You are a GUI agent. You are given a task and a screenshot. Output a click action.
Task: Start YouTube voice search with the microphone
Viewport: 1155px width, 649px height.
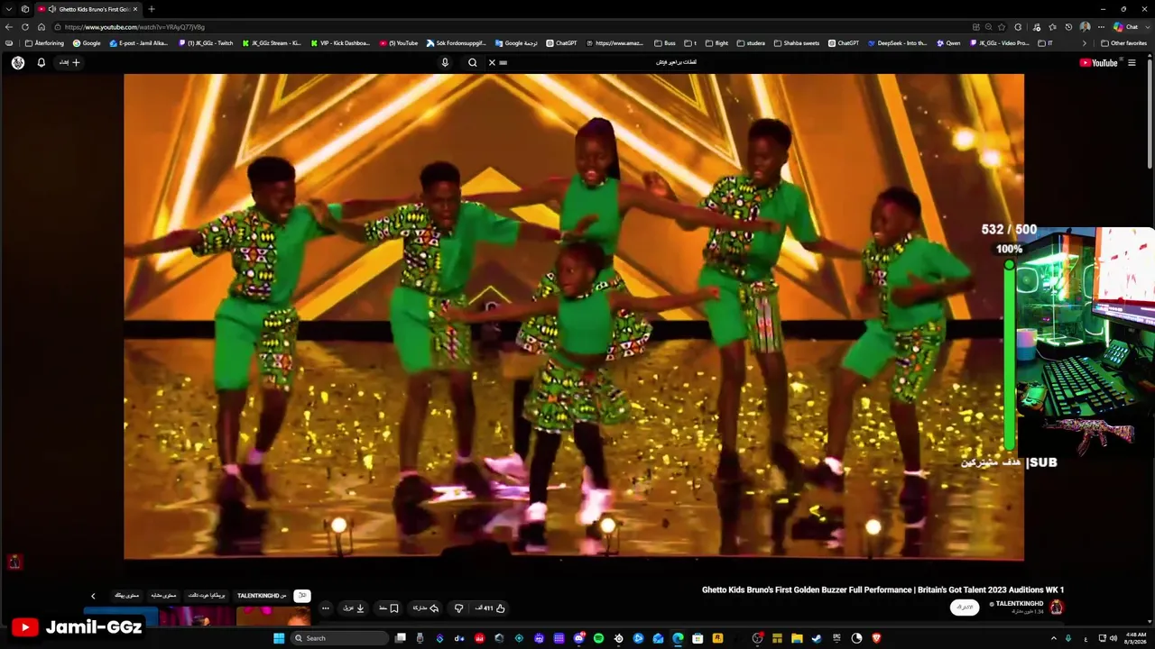click(445, 63)
